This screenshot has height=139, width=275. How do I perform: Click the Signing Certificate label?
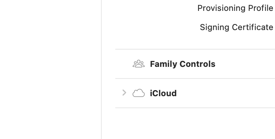(237, 27)
